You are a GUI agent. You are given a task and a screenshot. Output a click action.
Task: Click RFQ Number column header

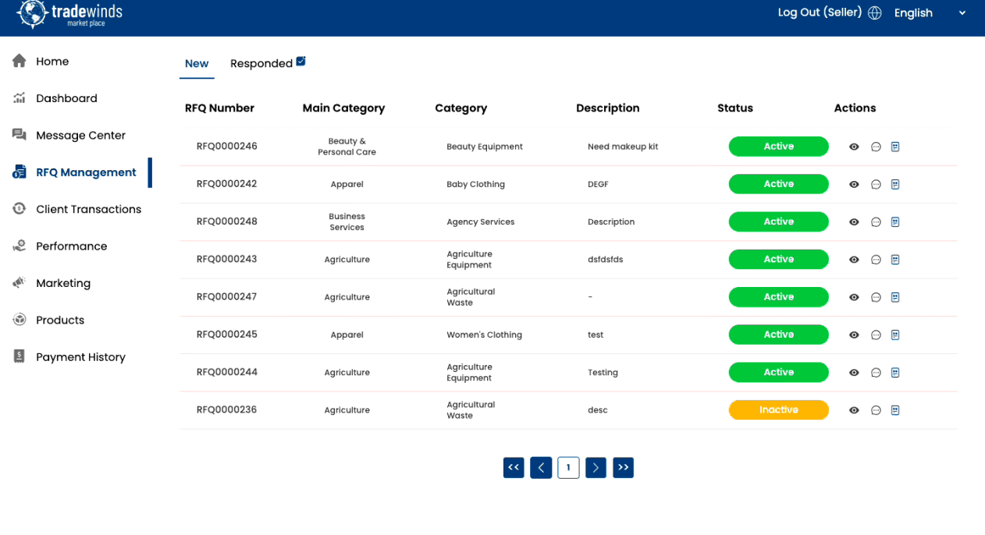[219, 108]
